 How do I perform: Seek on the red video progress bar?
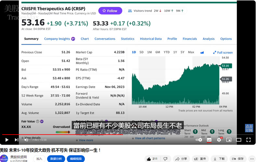(x=128, y=134)
